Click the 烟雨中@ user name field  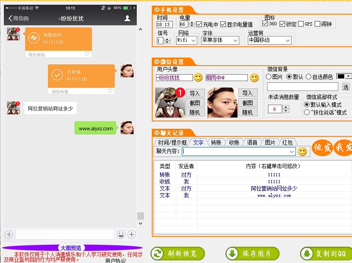point(226,78)
